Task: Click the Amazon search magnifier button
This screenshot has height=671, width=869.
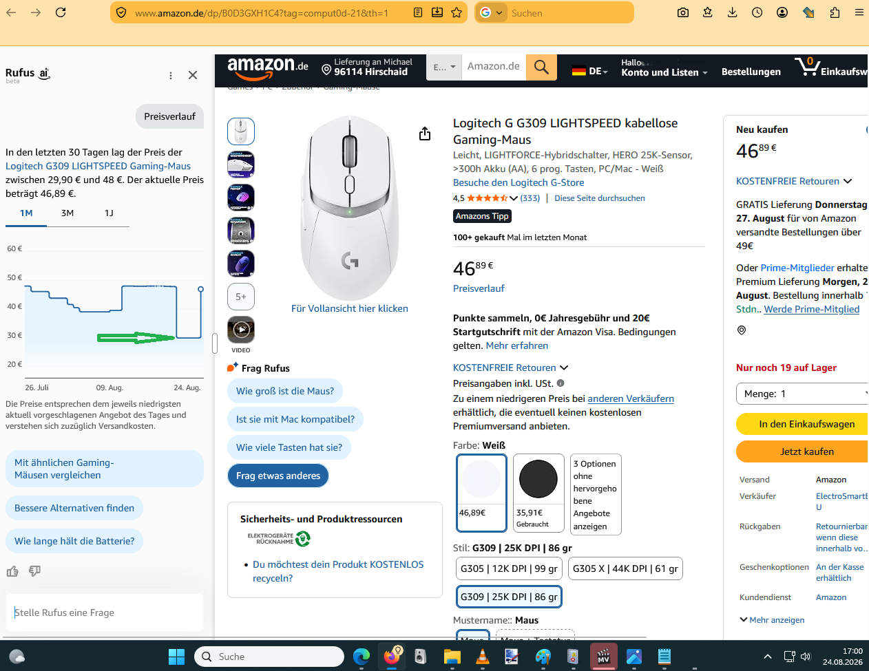Action: (541, 67)
